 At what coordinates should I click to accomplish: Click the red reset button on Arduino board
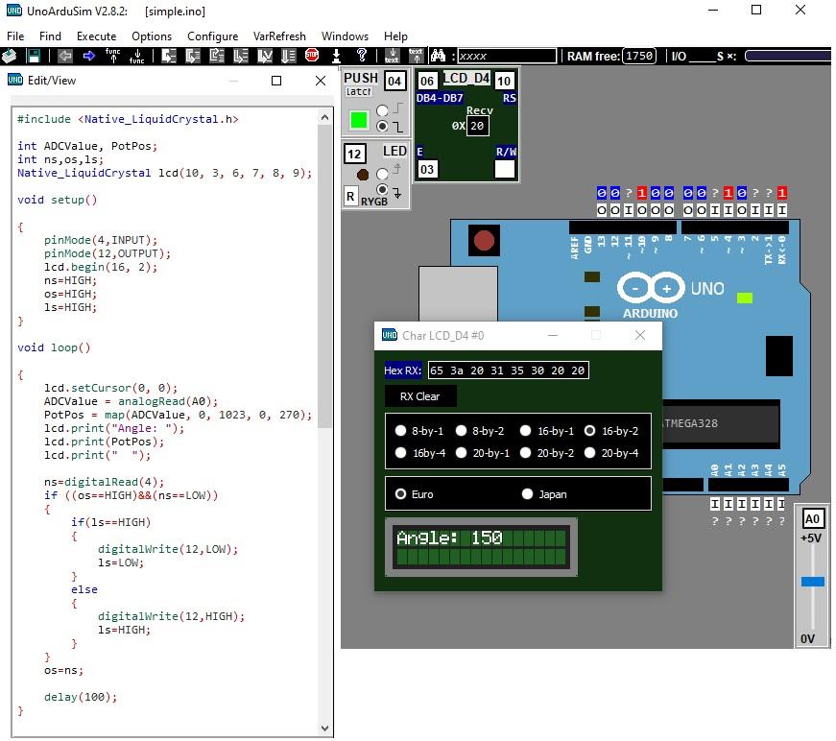click(x=484, y=240)
